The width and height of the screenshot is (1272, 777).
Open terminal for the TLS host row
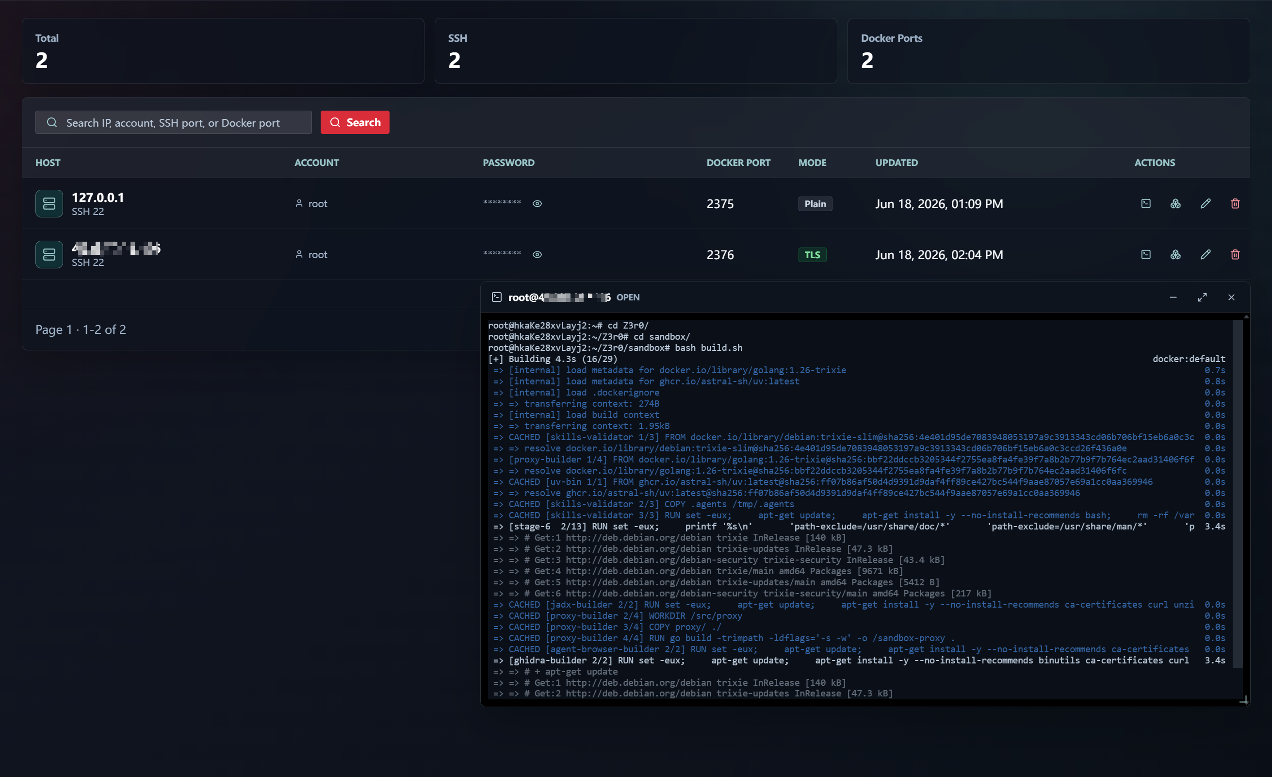[1145, 254]
